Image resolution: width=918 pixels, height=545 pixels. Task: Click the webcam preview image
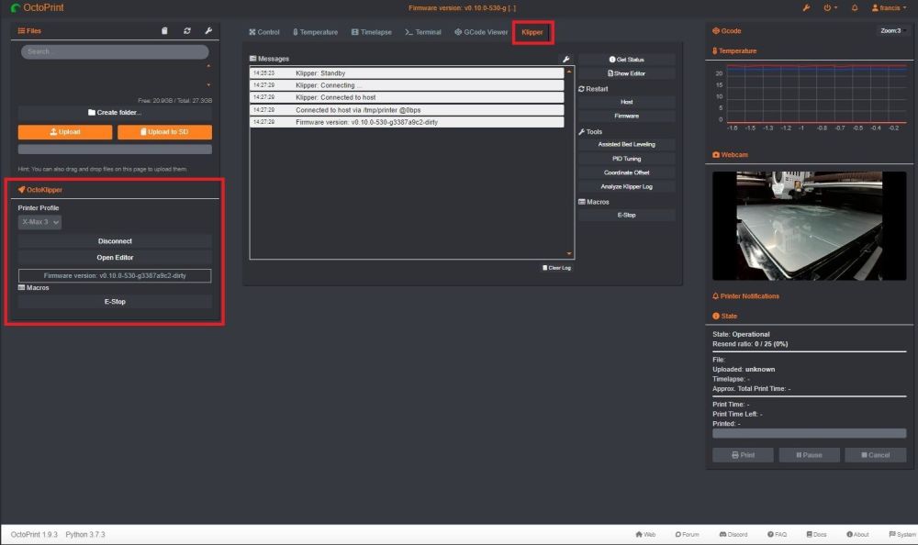(x=809, y=226)
